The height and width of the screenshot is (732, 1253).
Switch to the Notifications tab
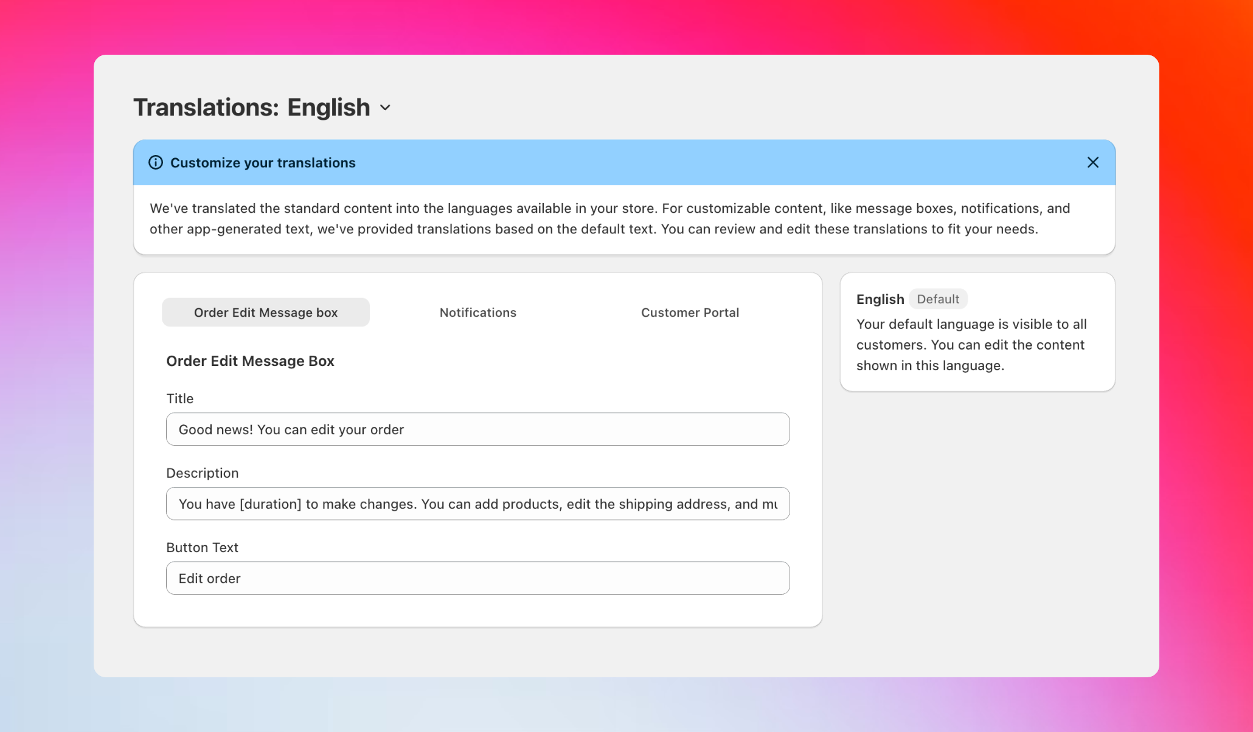[477, 312]
